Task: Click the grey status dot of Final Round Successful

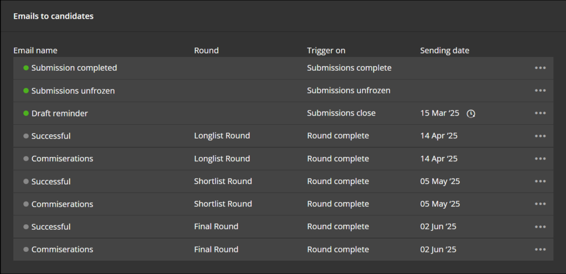Action: click(26, 227)
